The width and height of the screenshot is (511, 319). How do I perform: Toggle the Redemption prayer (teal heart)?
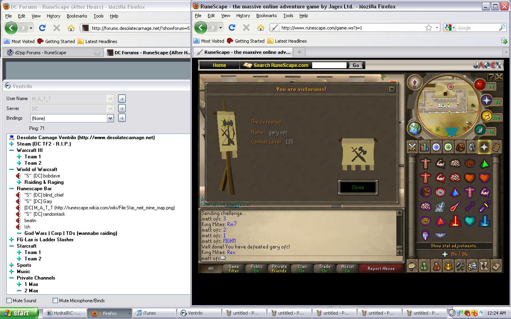(x=469, y=221)
